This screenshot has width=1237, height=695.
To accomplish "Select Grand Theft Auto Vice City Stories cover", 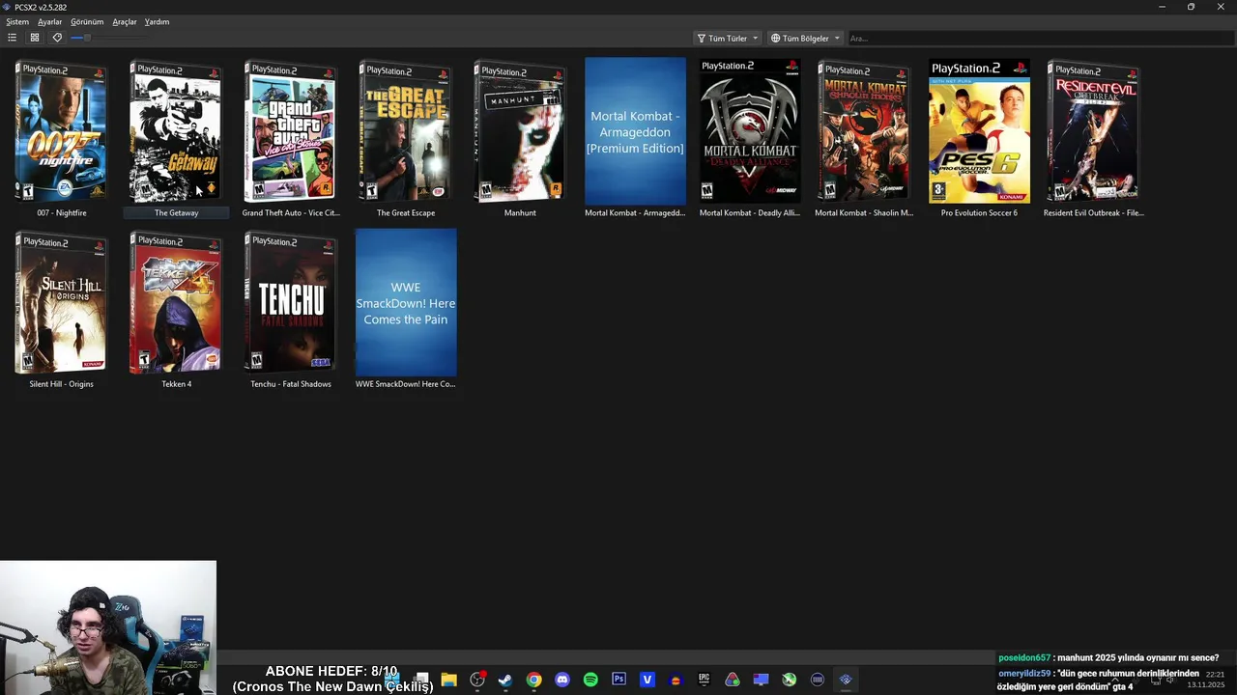I will (x=290, y=131).
